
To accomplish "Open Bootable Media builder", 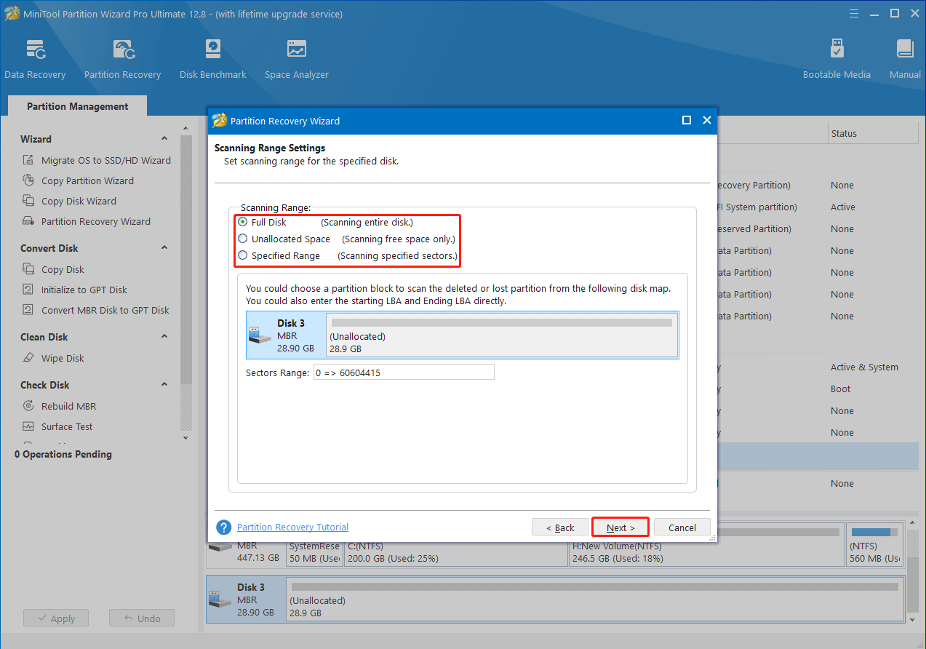I will [x=837, y=60].
